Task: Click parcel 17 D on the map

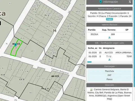Action: pyautogui.click(x=42, y=37)
